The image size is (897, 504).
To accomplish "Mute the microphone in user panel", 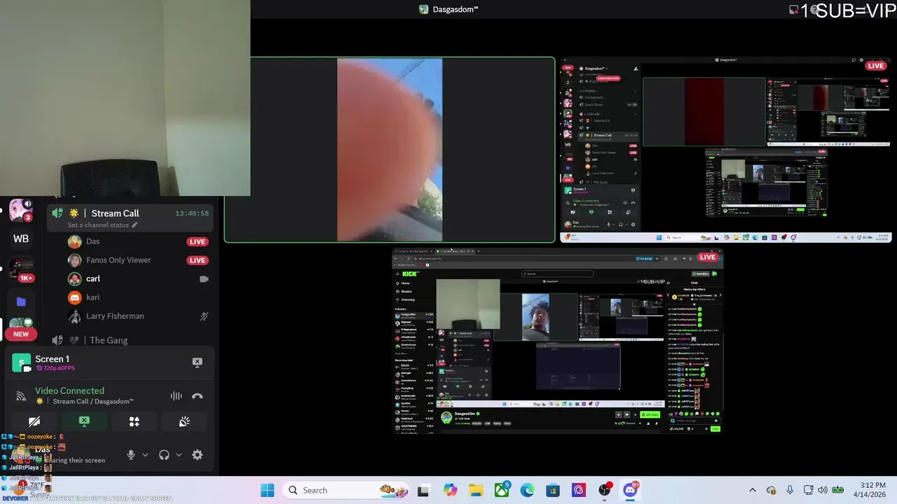I will (x=130, y=455).
